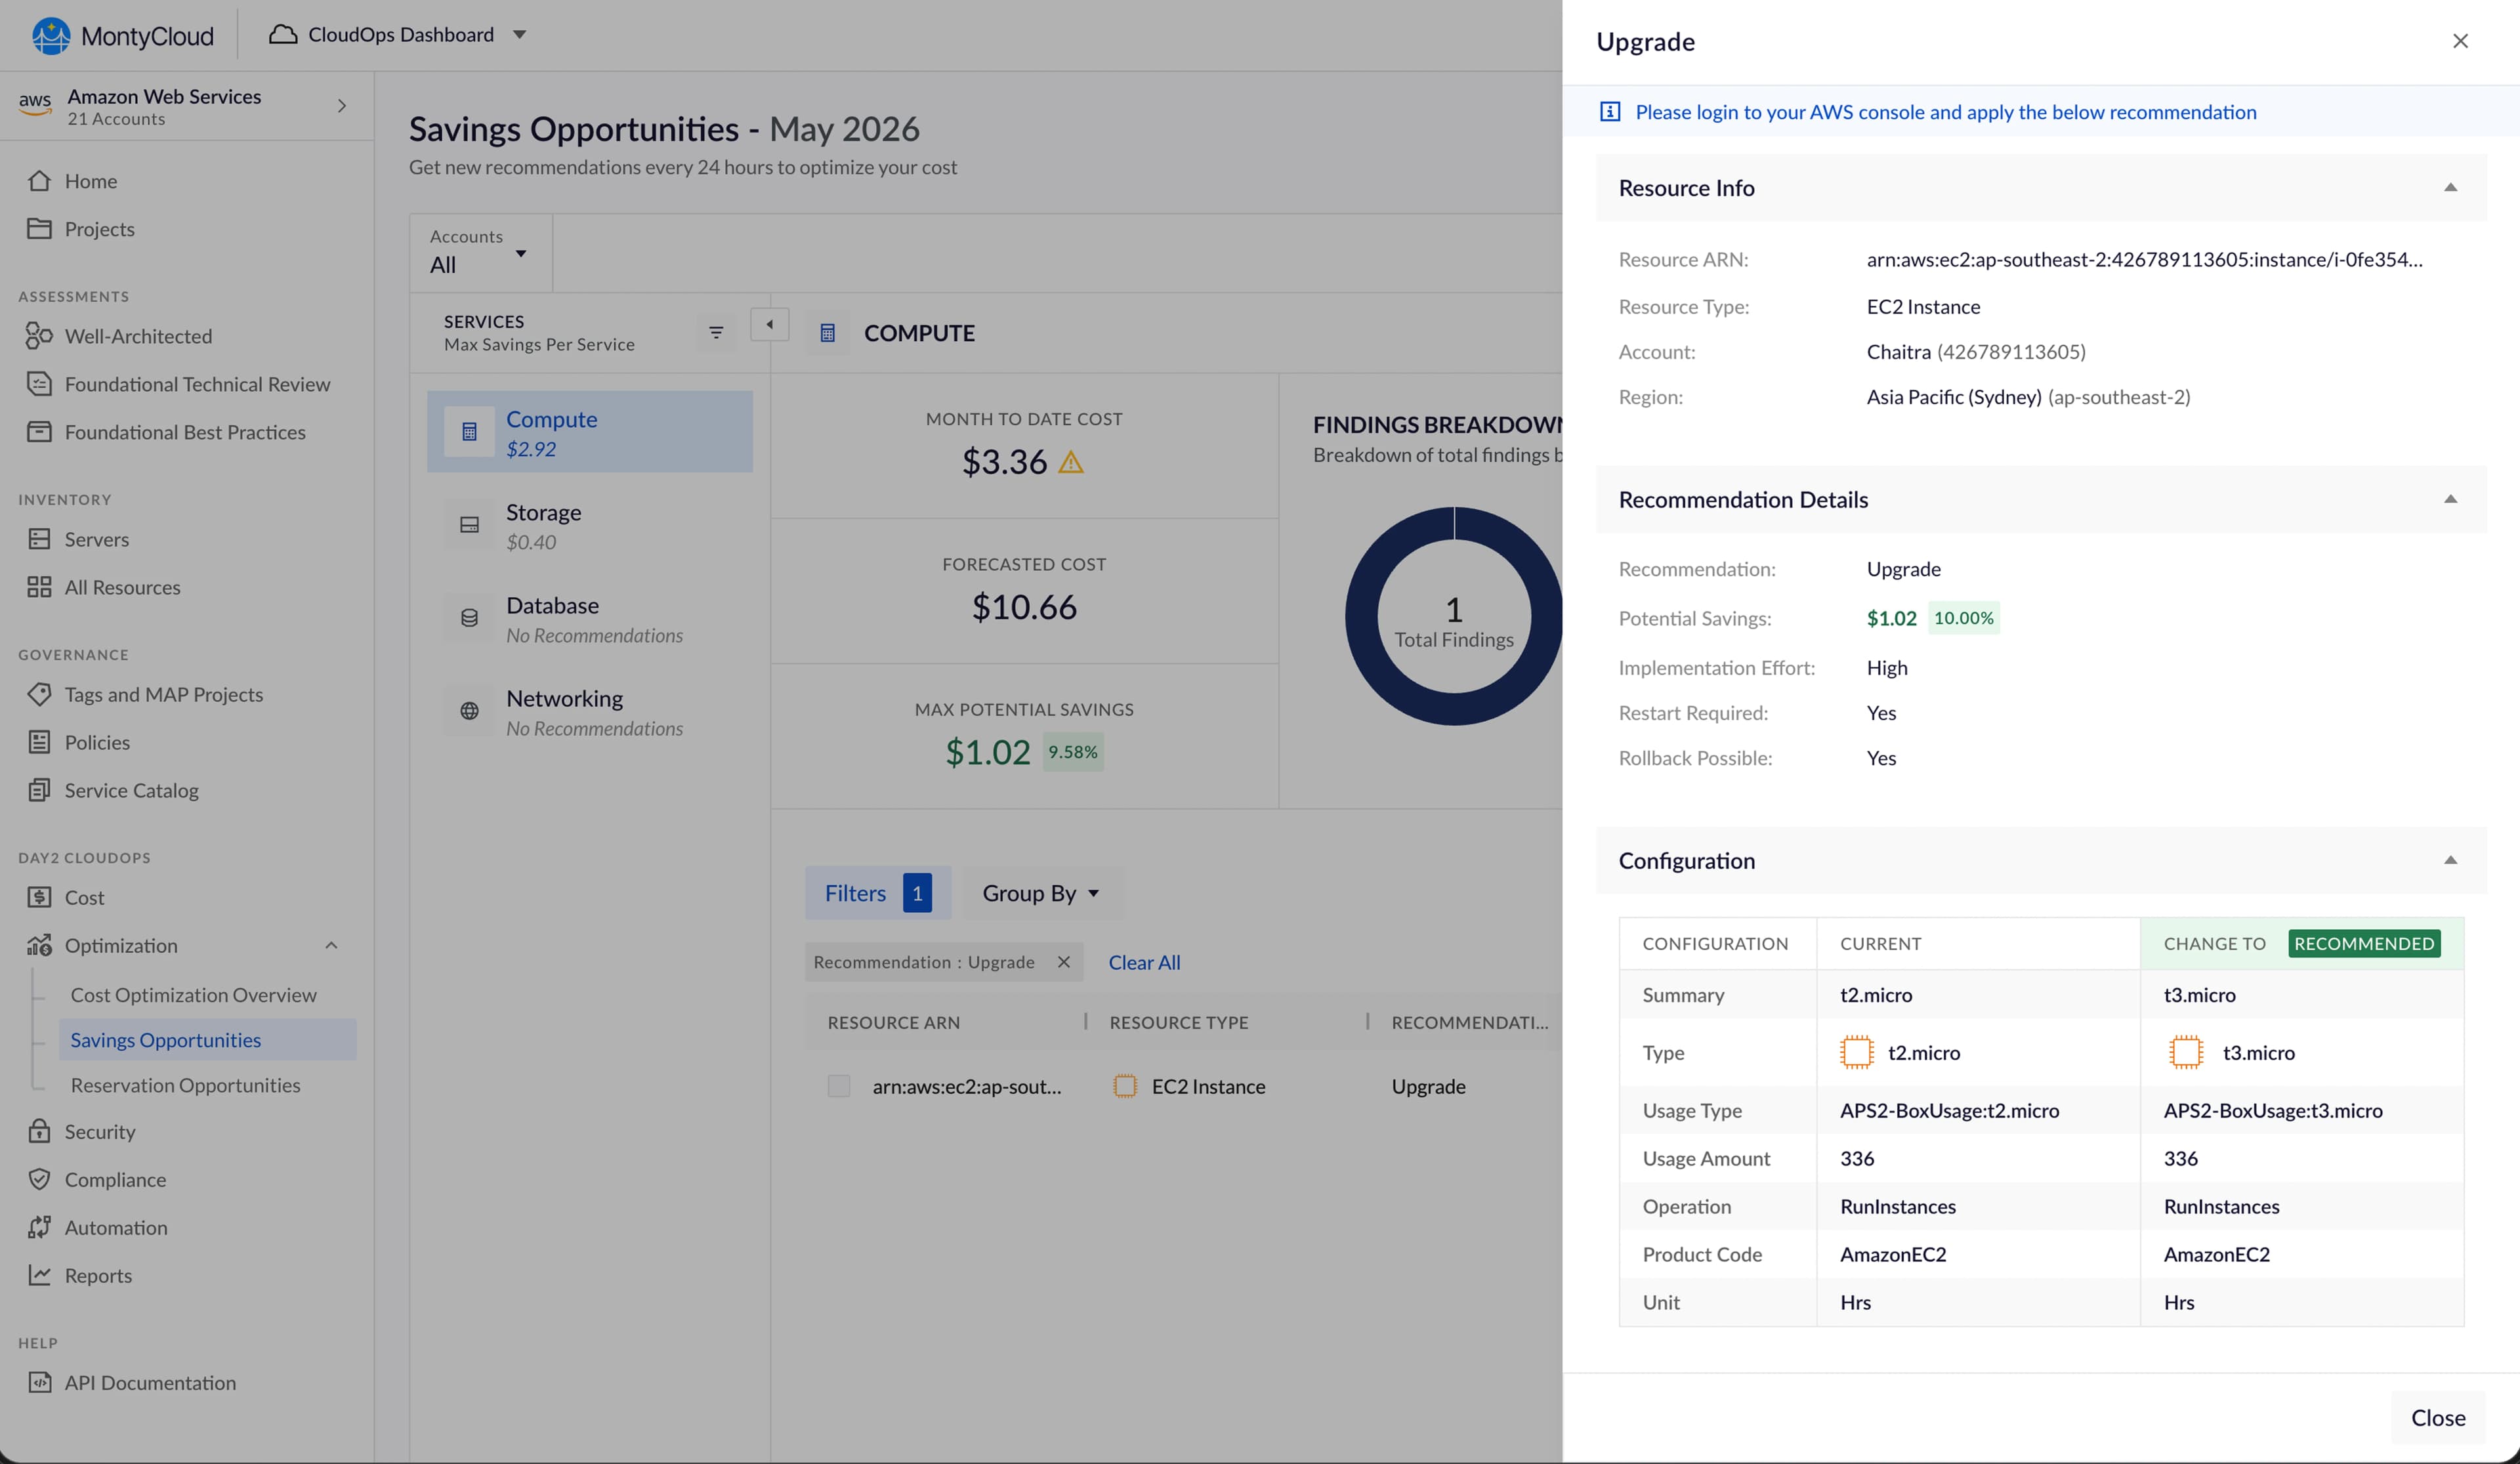This screenshot has height=1464, width=2520.
Task: Open Reservation Opportunities menu item
Action: tap(185, 1085)
